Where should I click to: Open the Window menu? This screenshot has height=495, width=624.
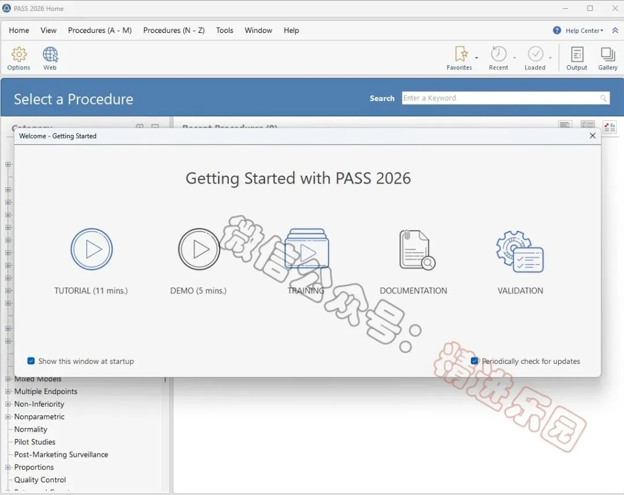258,30
